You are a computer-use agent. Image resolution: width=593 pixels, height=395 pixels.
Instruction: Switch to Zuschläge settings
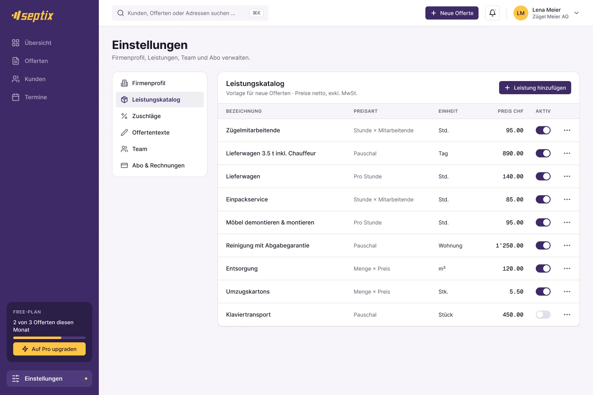point(160,116)
